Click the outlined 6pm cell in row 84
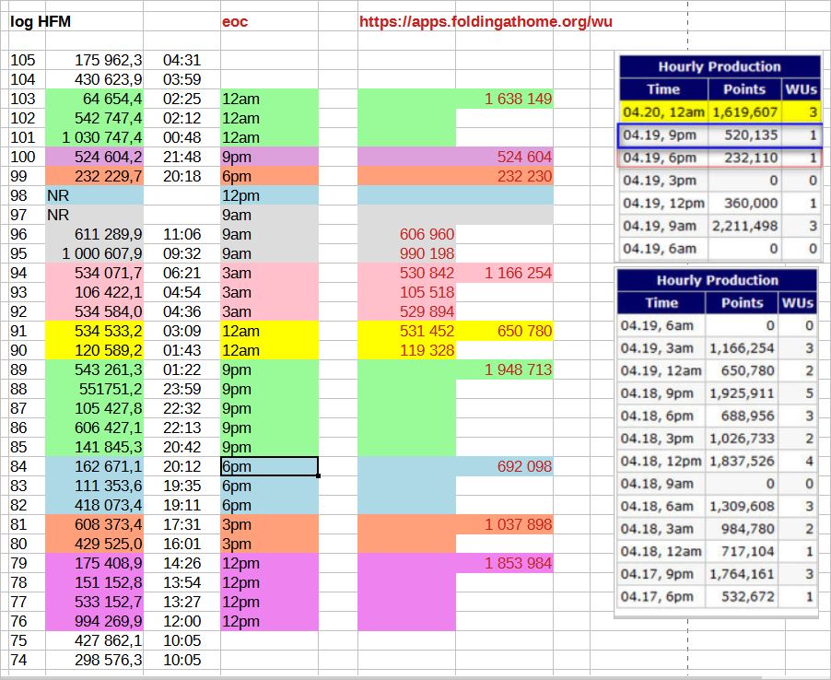Image resolution: width=831 pixels, height=680 pixels. point(269,466)
